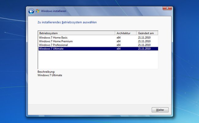This screenshot has height=123, width=199.
Task: Click date 21.11.2010 in Ultimate row
Action: pos(144,48)
